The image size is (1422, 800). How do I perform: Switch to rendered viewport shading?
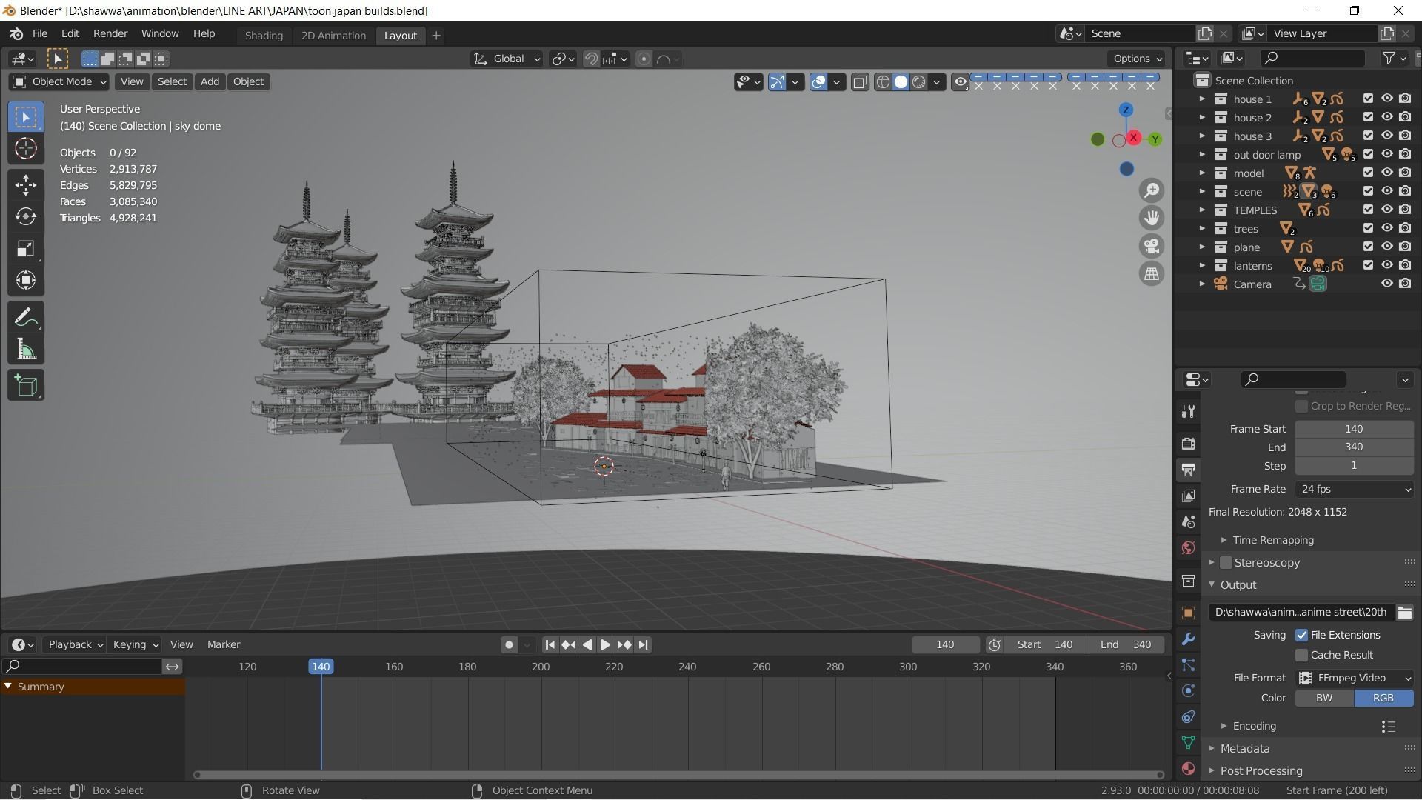tap(919, 82)
